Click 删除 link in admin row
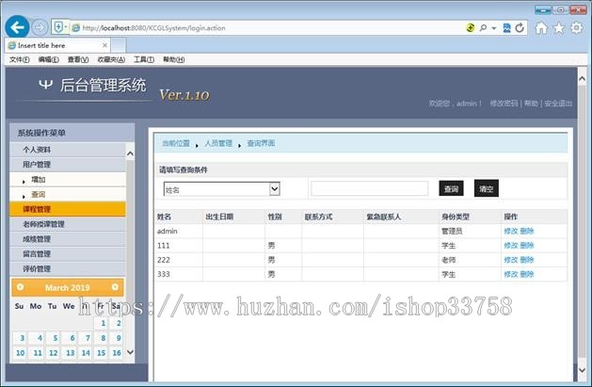 tap(527, 231)
